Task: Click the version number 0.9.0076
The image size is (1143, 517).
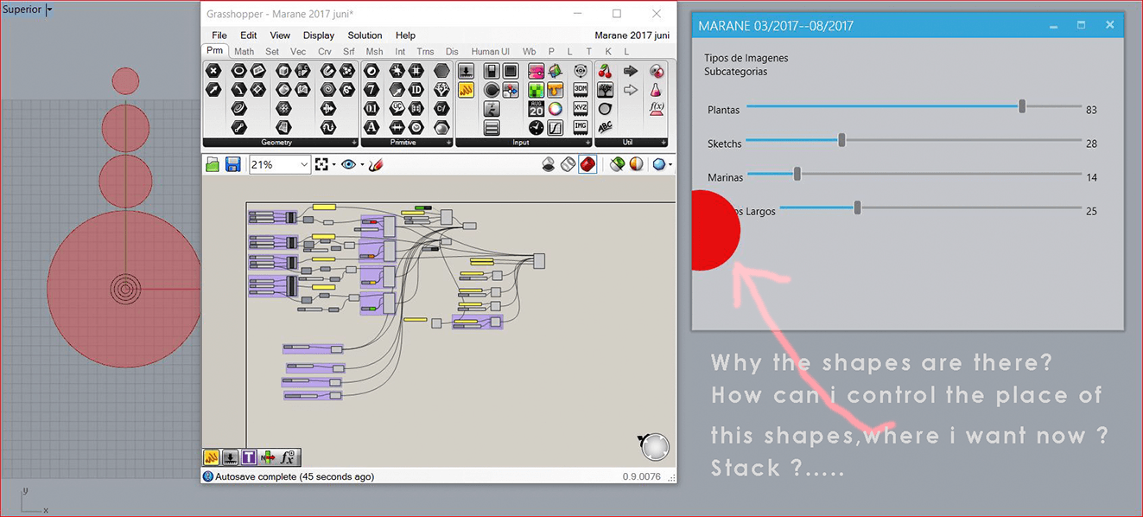Action: tap(641, 476)
